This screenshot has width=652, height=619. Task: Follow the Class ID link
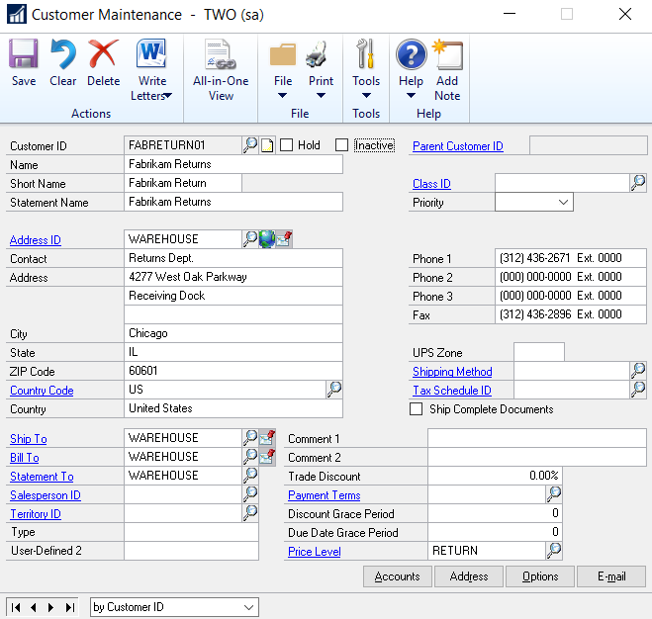coord(431,184)
